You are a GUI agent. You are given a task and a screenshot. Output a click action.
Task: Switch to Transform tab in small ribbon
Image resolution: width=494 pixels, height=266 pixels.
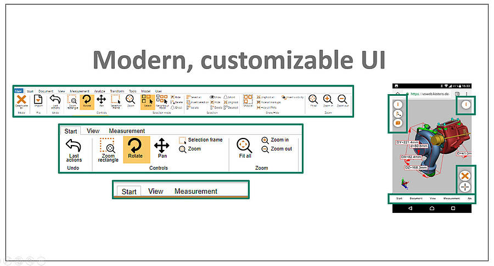[117, 91]
